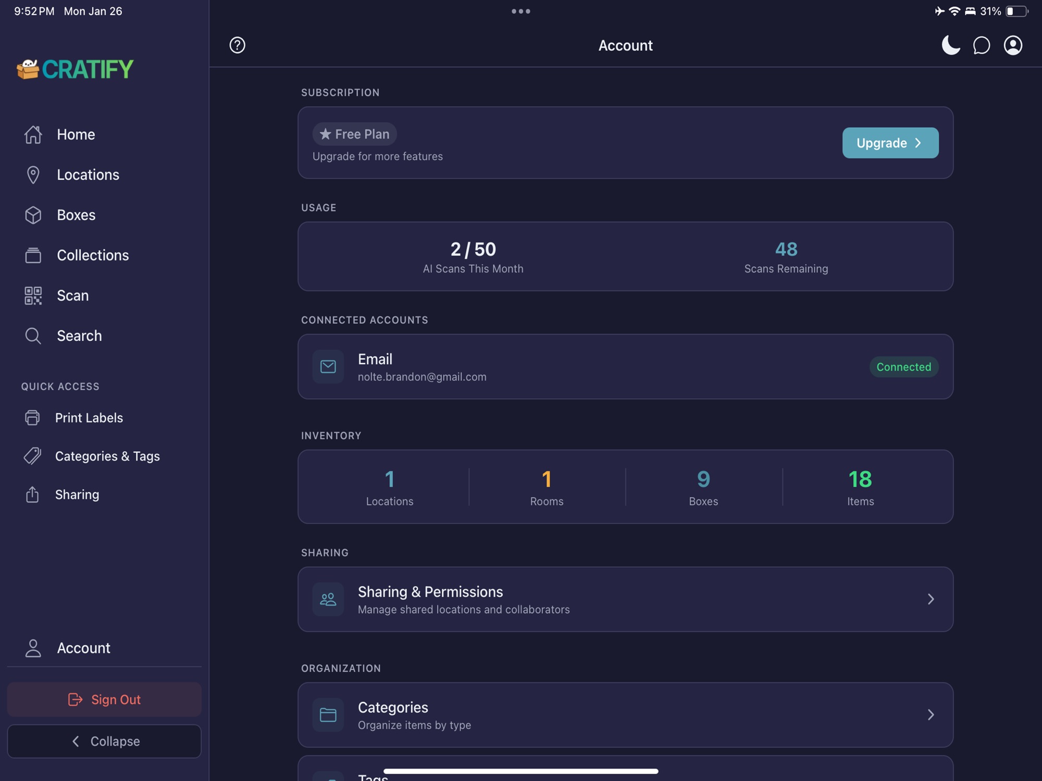The image size is (1042, 781).
Task: Click the nolte.brandon@gmail.com address
Action: [422, 377]
